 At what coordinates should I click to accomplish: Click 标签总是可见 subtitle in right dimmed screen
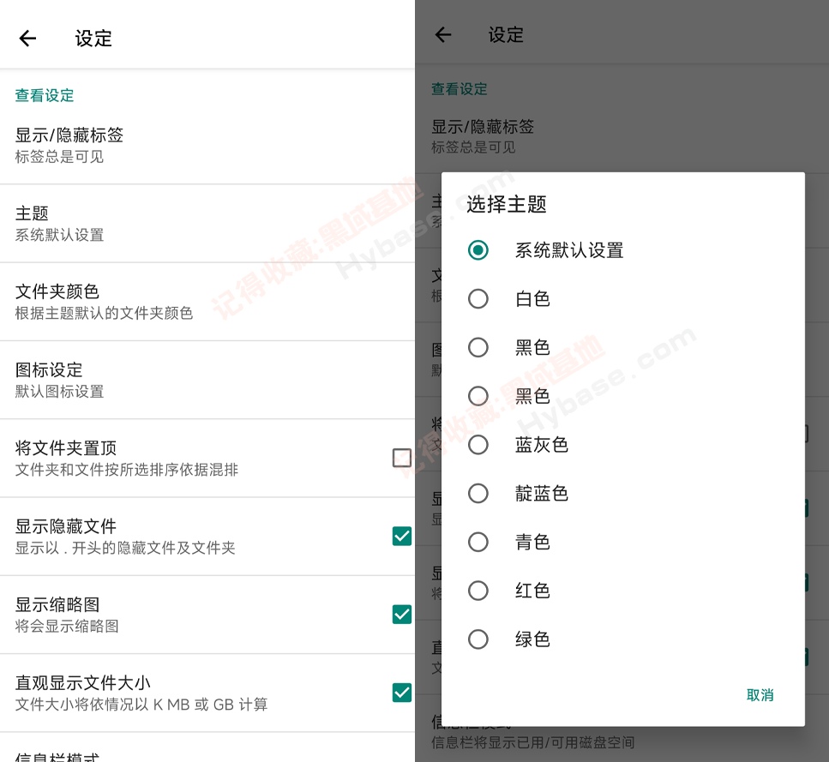473,147
